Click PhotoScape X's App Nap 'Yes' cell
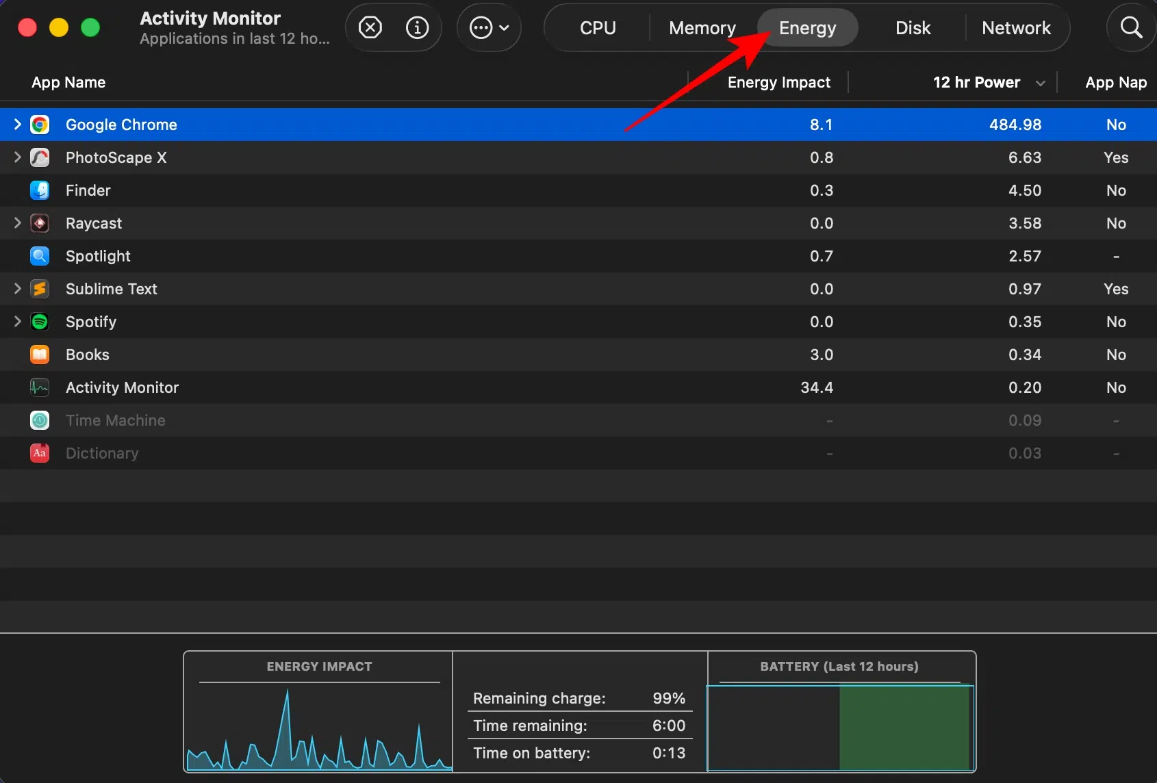This screenshot has width=1157, height=783. [x=1116, y=157]
